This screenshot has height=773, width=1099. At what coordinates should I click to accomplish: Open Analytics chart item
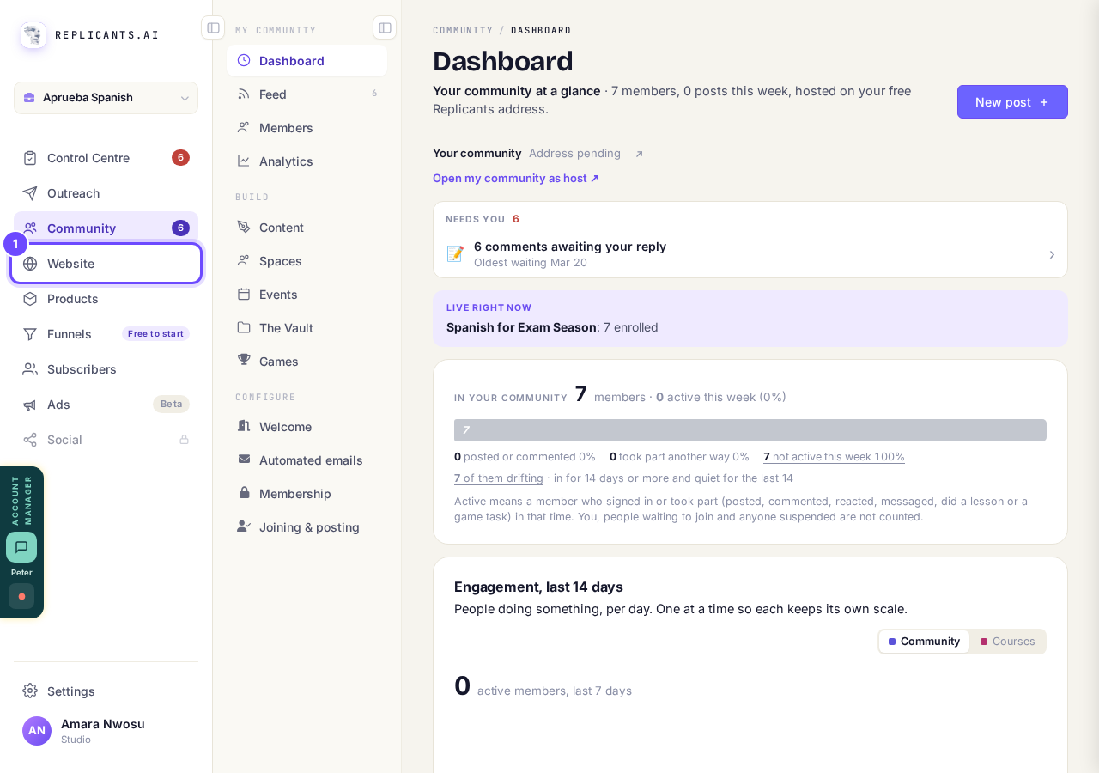[307, 161]
